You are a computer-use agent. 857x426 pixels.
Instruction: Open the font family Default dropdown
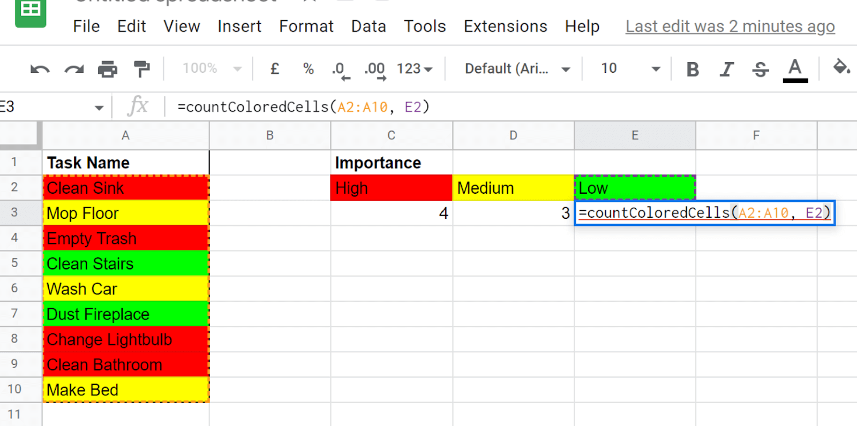517,69
